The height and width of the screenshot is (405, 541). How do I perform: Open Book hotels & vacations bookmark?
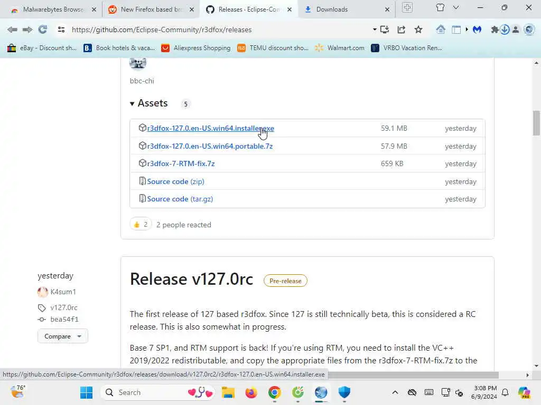119,48
